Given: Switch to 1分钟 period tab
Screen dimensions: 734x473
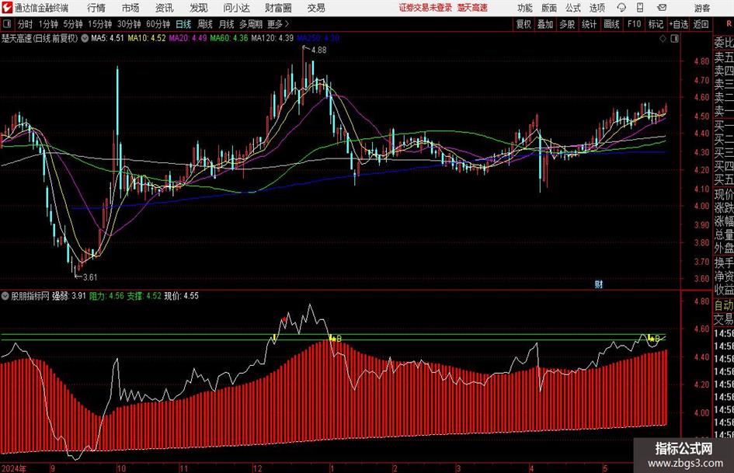Looking at the screenshot, I should pyautogui.click(x=47, y=24).
